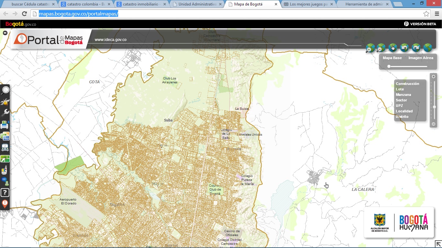The height and width of the screenshot is (248, 442).
Task: Choose the Manzana zoom level
Action: tap(403, 95)
